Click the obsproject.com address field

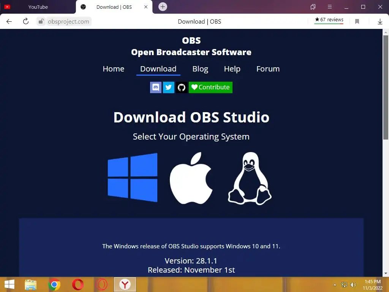(68, 22)
